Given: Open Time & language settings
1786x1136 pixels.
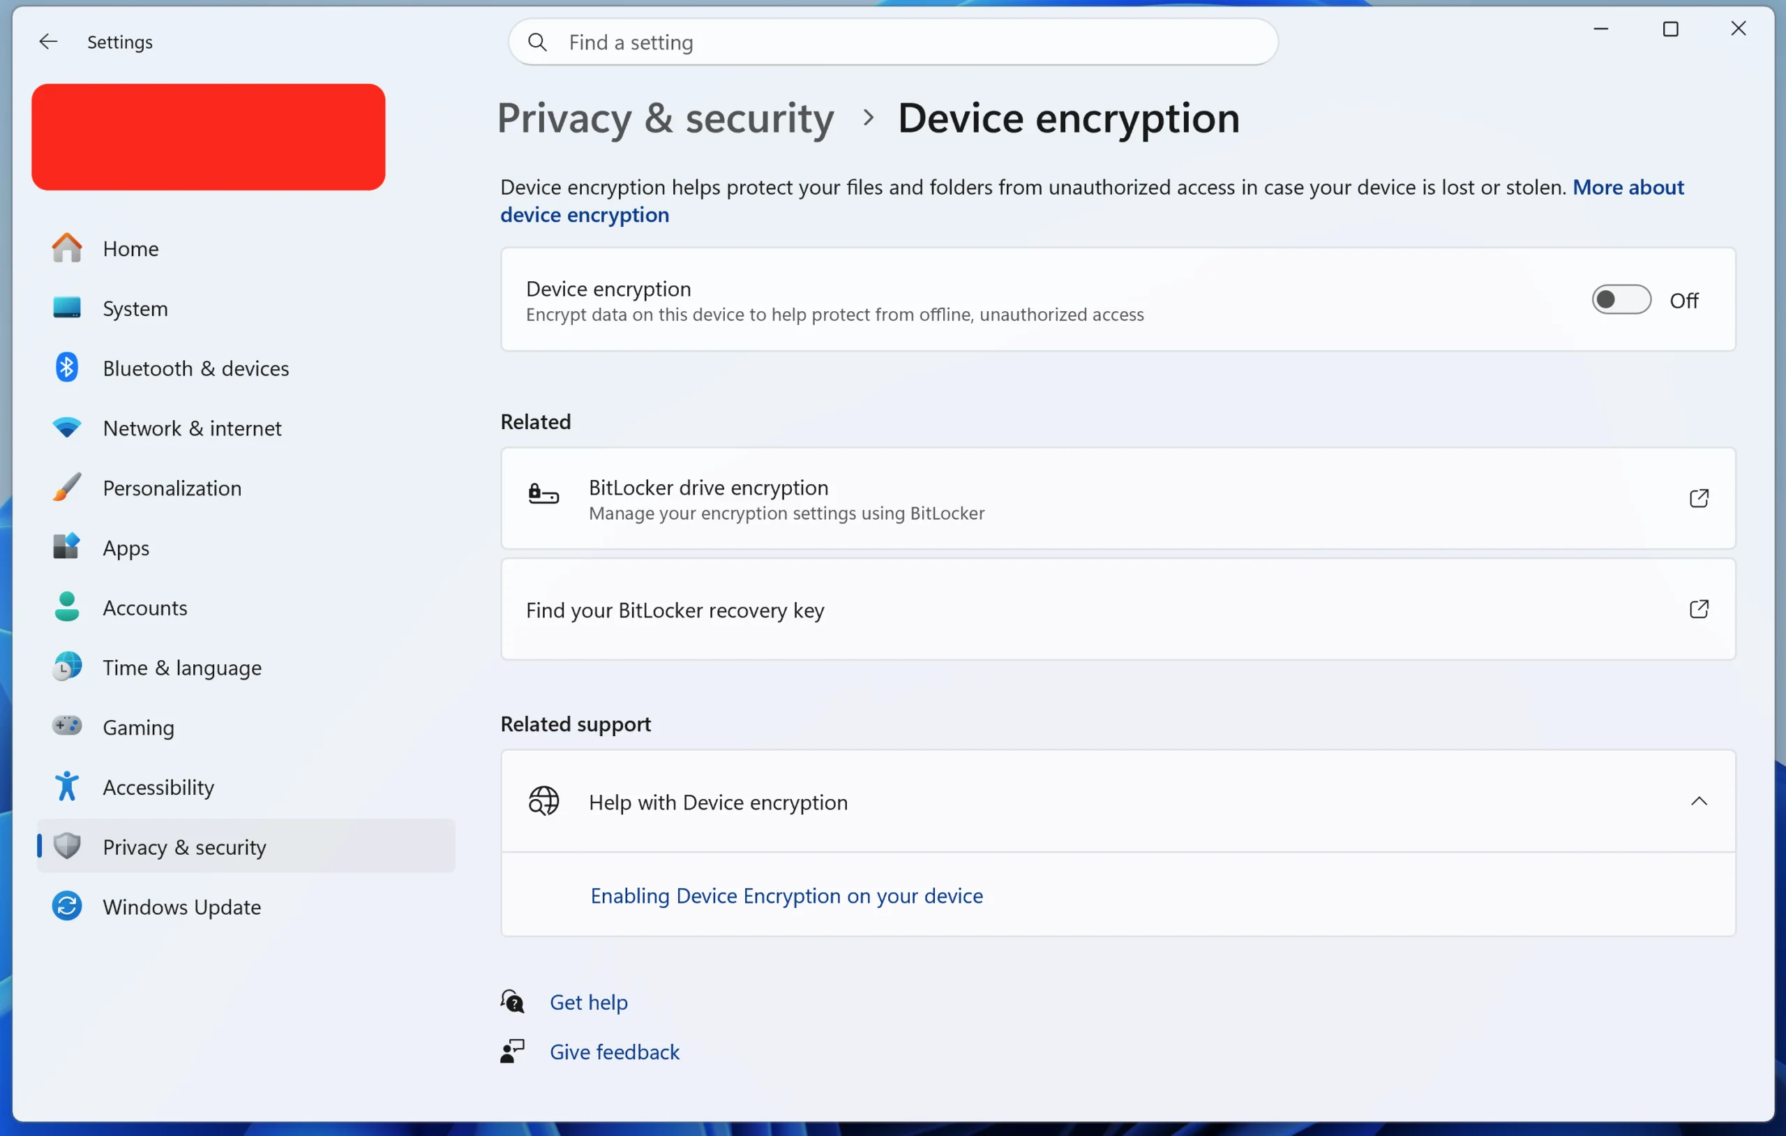Looking at the screenshot, I should pyautogui.click(x=246, y=666).
